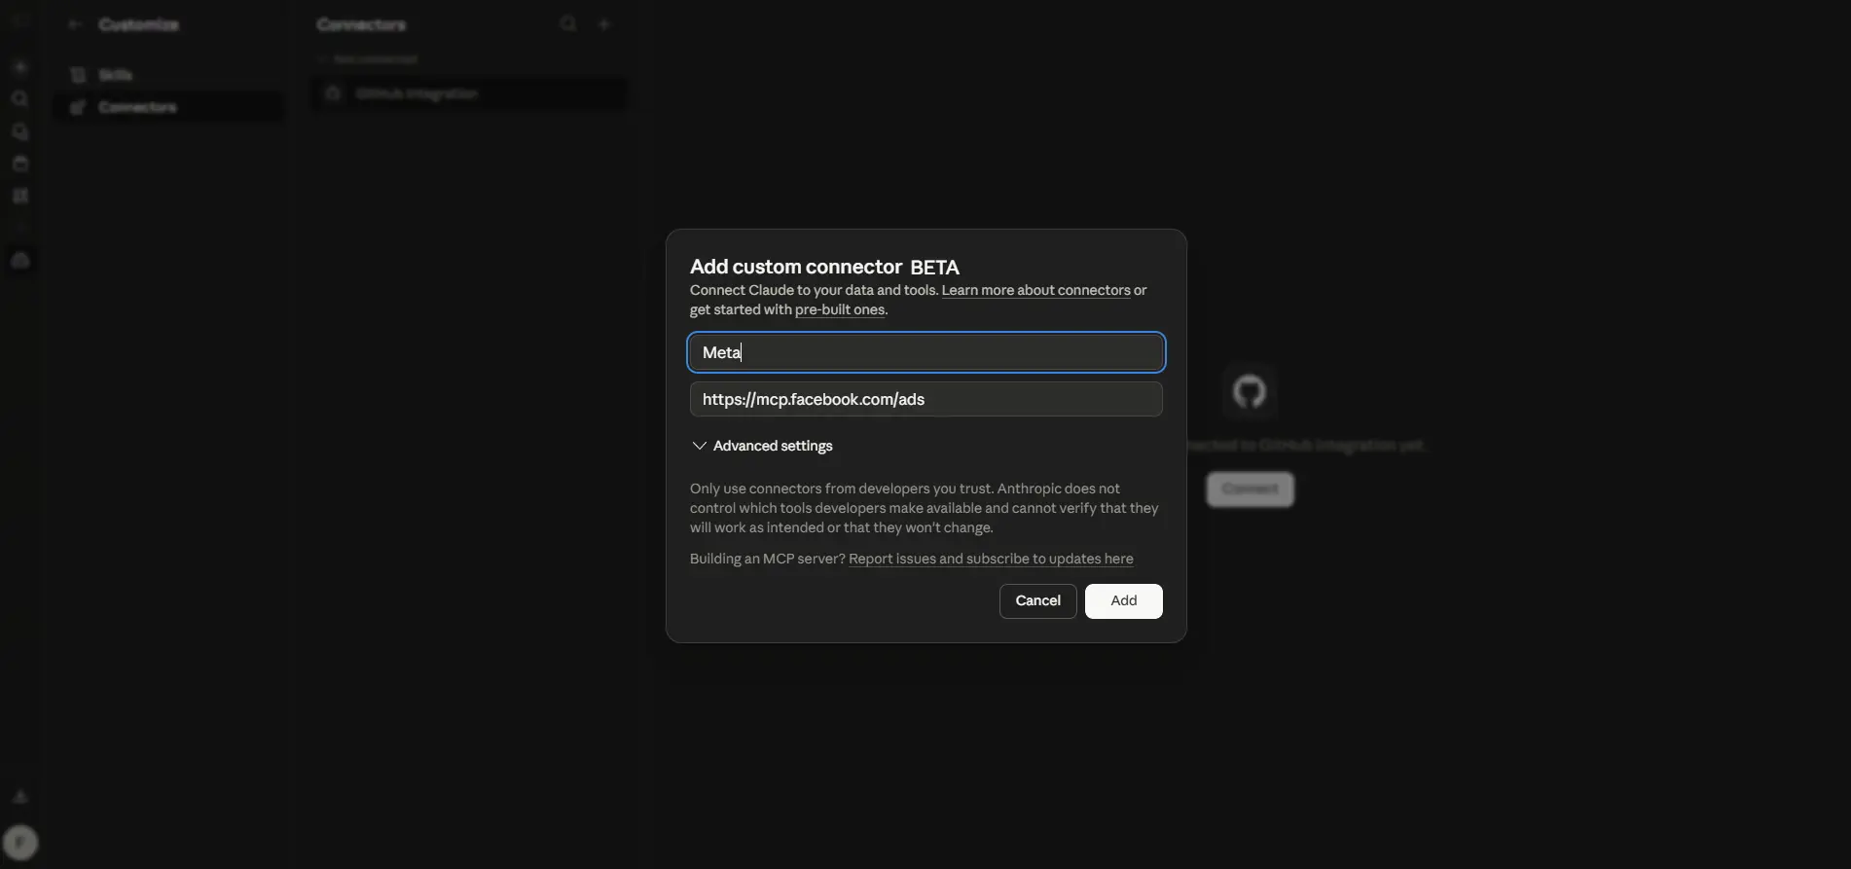Click the search magnifier icon in the left rail
Screen dimensions: 1851x869
tap(20, 99)
